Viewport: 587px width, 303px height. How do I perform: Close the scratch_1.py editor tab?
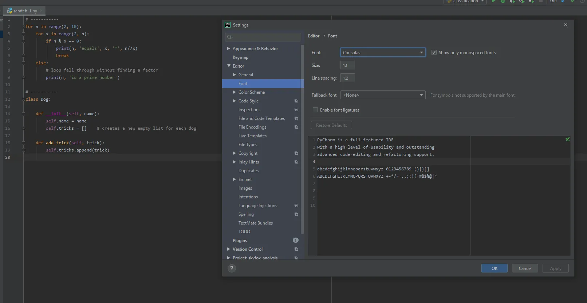tap(41, 11)
